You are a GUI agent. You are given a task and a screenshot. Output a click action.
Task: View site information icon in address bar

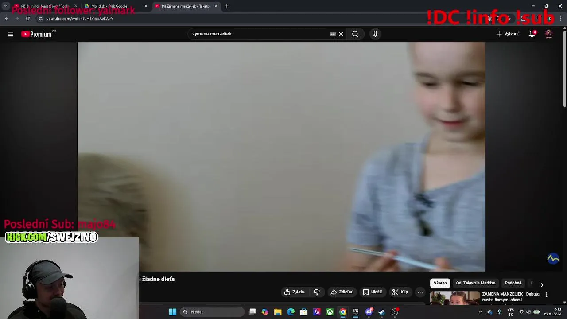click(x=40, y=19)
